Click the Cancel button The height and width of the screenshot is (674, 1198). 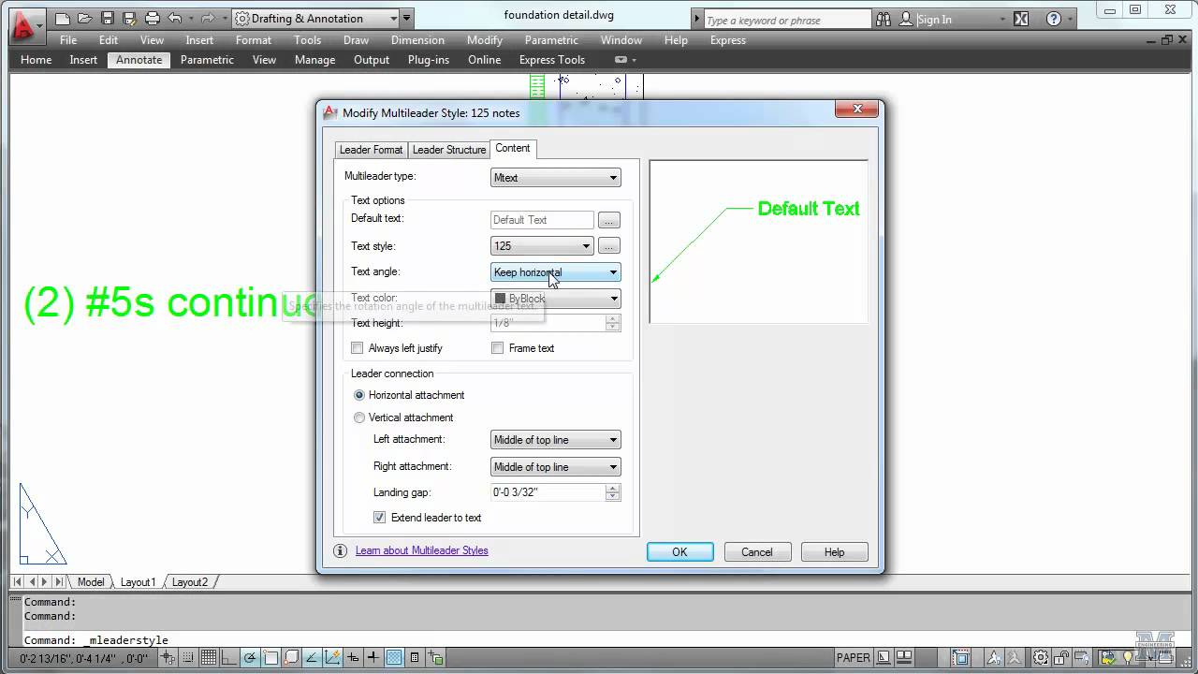click(757, 552)
